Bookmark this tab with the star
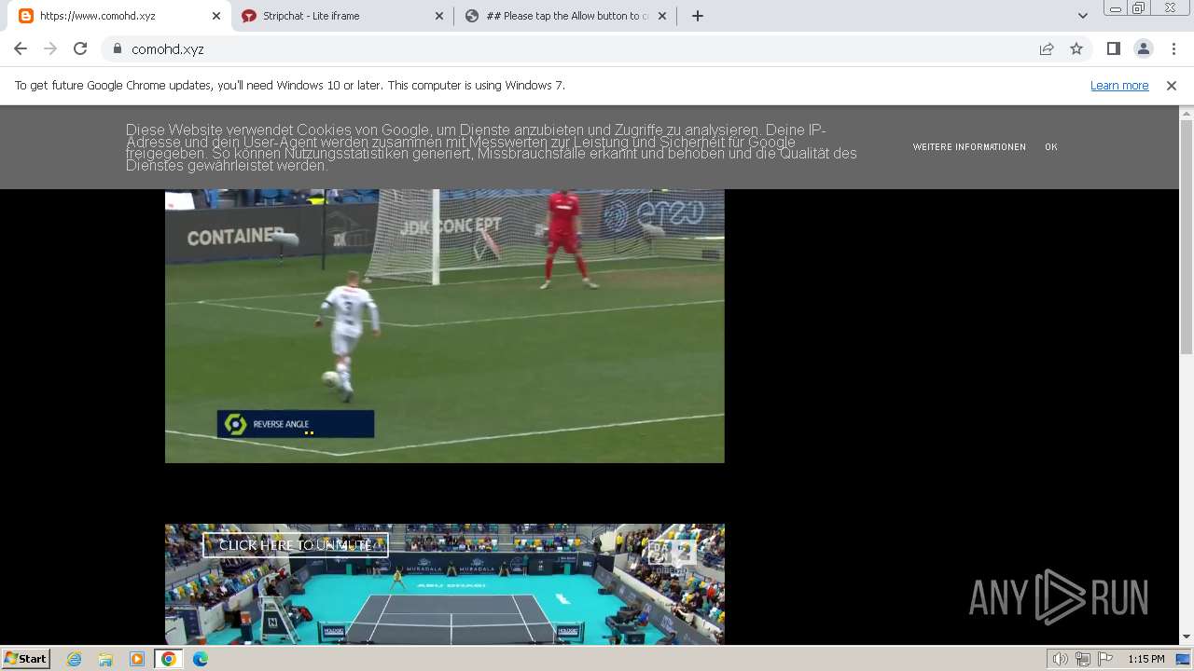Screen dimensions: 1194x671 point(1076,48)
